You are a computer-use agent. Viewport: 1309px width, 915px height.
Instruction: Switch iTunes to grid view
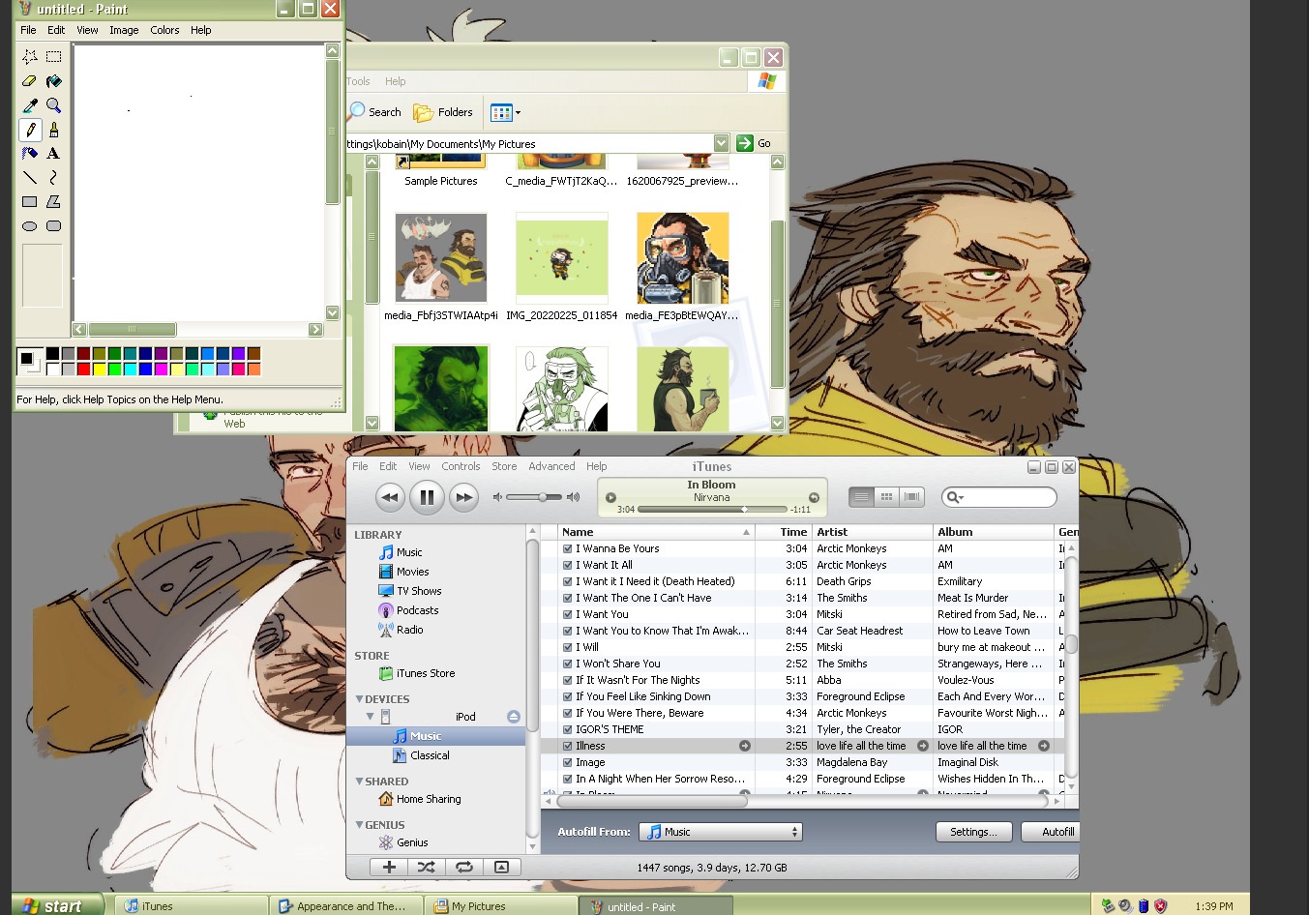(886, 496)
